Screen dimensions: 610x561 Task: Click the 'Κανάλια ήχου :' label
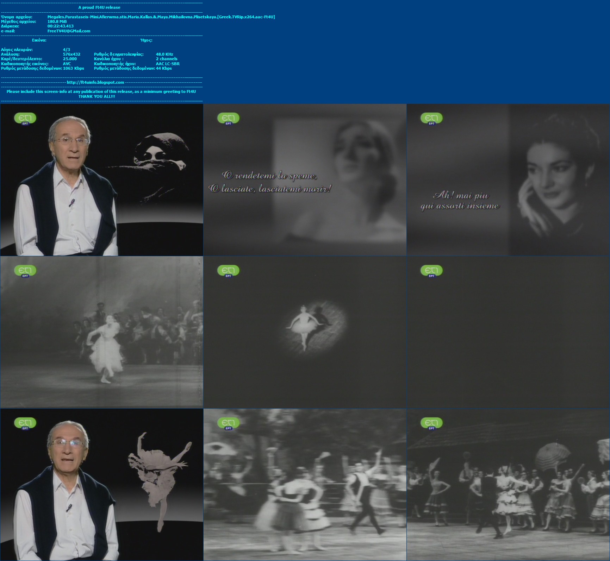(x=109, y=59)
